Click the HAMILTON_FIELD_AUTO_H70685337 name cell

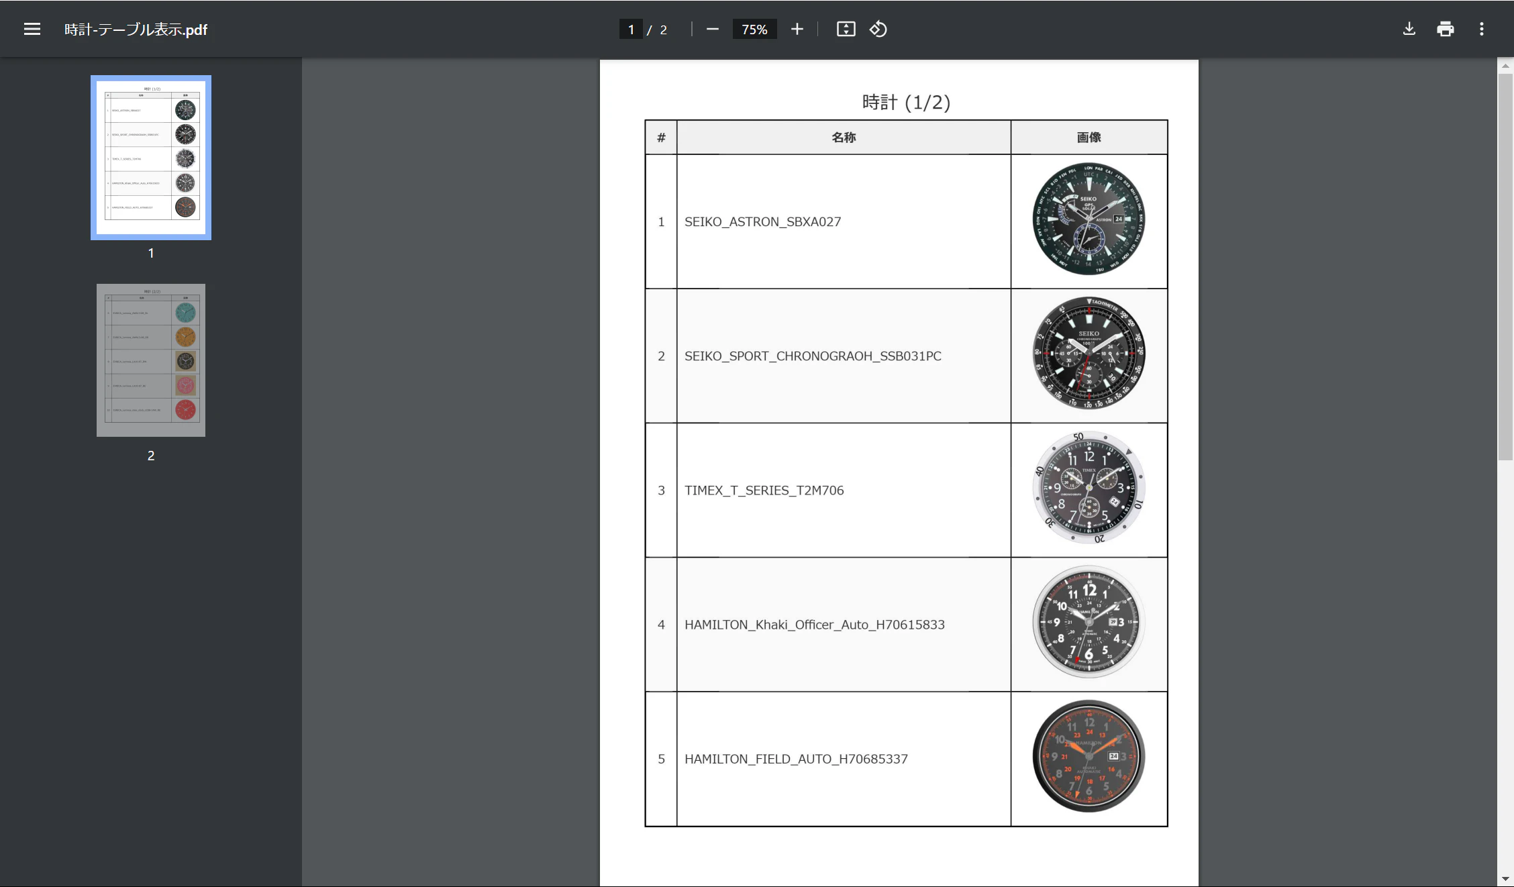844,759
